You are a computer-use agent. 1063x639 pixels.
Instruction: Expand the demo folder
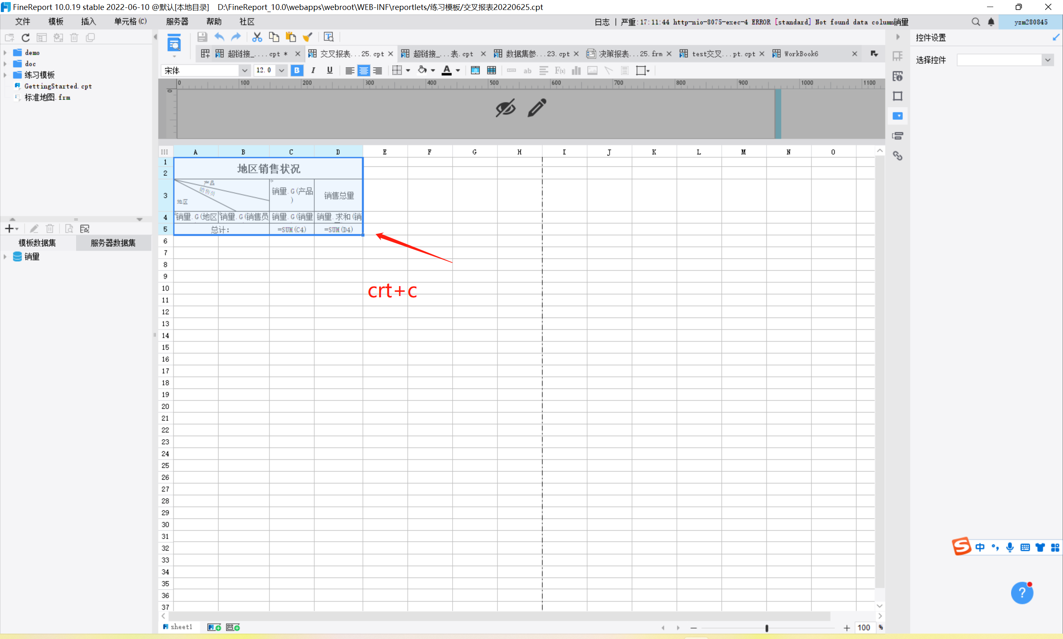click(x=5, y=53)
